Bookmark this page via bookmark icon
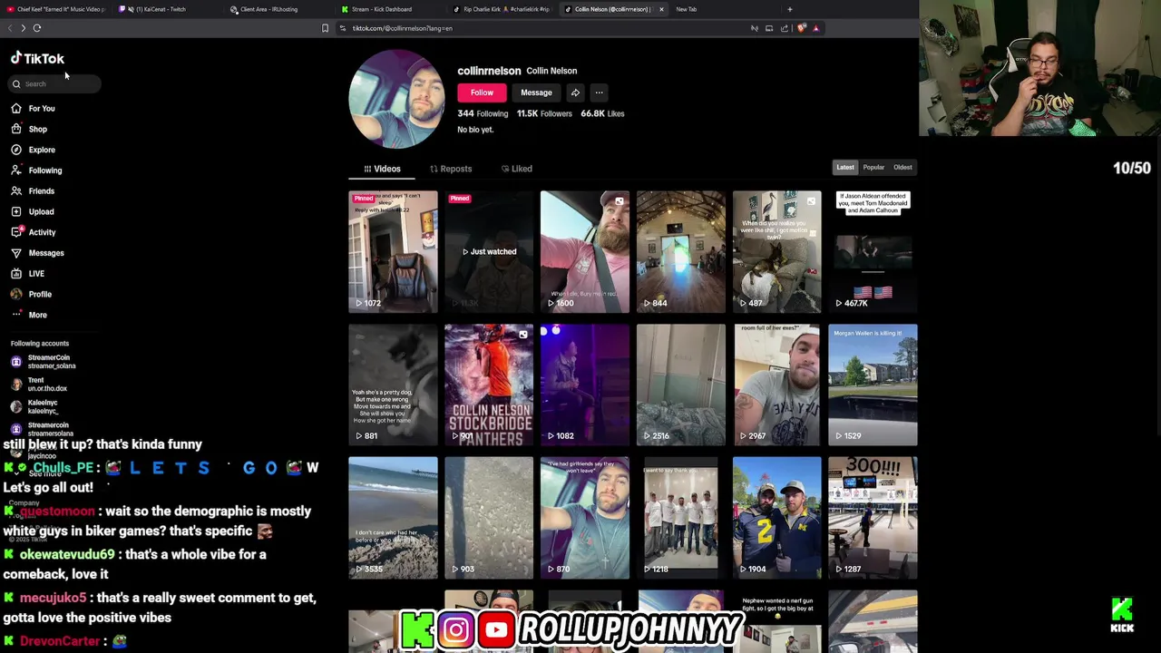Image resolution: width=1161 pixels, height=653 pixels. click(x=325, y=28)
